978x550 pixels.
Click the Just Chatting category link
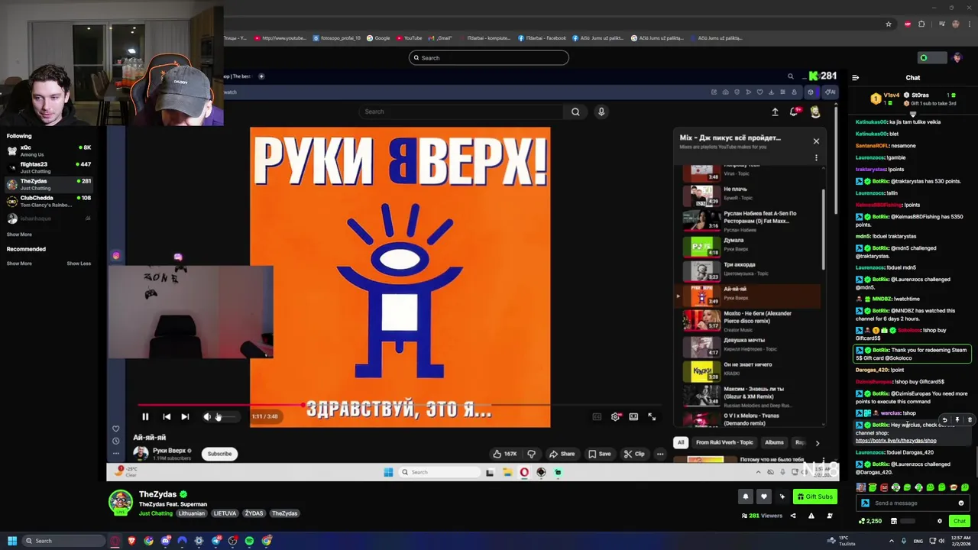click(156, 513)
